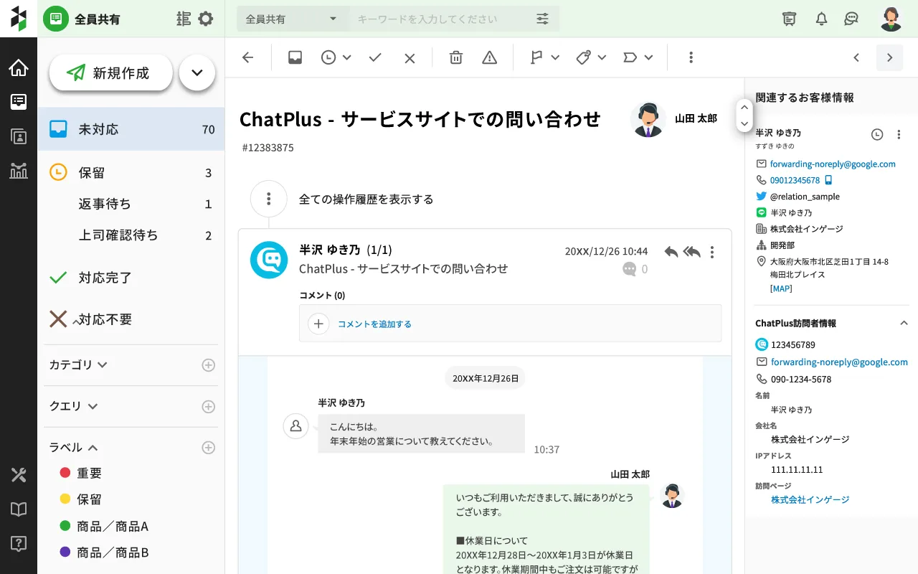Open mailbox sort settings icon beside 全員共有
The width and height of the screenshot is (918, 574).
coord(184,19)
